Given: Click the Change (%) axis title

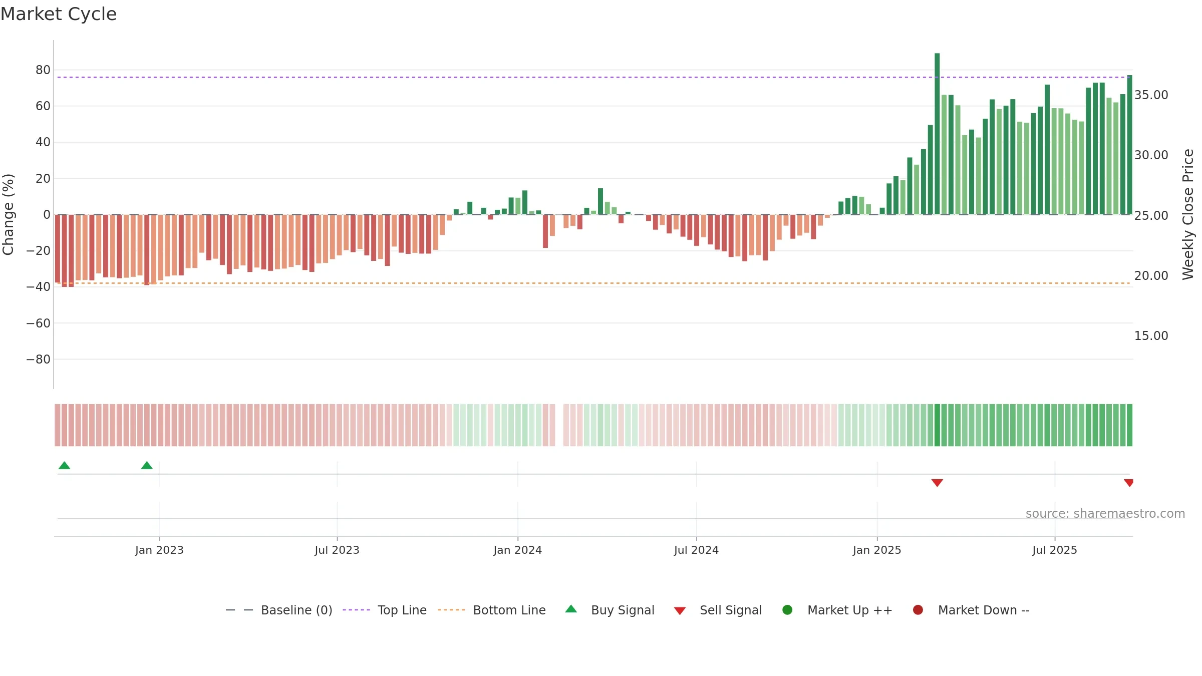Looking at the screenshot, I should (8, 214).
